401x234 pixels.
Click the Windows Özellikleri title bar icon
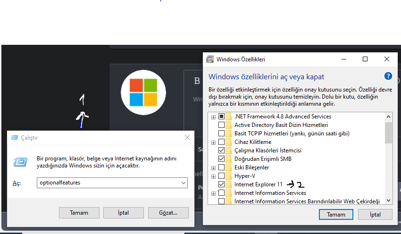click(x=210, y=59)
